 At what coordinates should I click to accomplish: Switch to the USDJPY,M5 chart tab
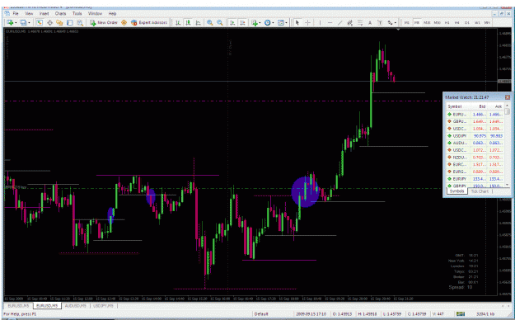click(103, 306)
